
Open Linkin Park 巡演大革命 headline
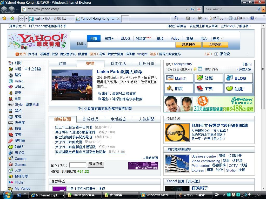tap(119, 72)
